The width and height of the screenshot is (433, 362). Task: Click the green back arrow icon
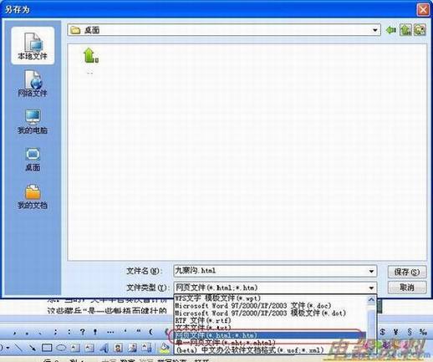pyautogui.click(x=391, y=30)
